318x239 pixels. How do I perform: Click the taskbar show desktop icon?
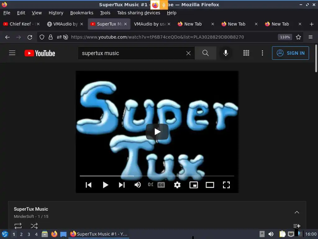tap(63, 234)
